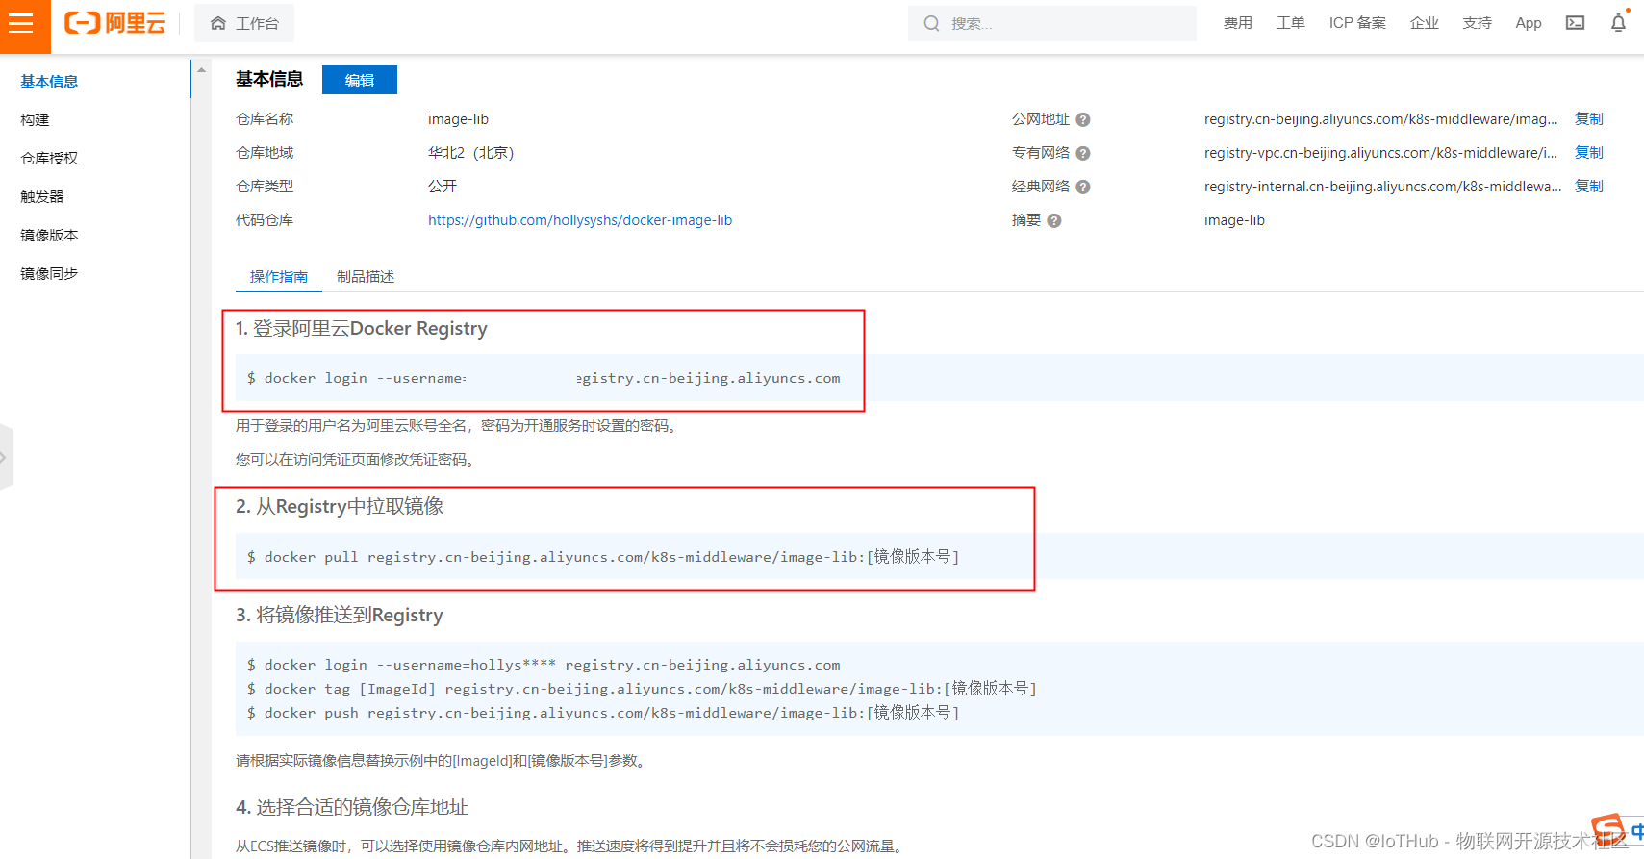Click the docker push command line

tap(603, 713)
